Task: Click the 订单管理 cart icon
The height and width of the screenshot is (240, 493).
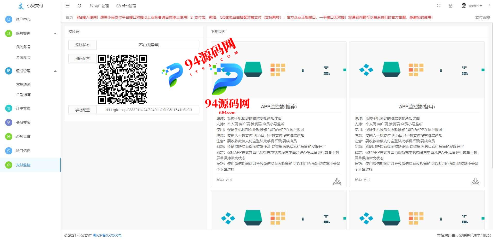Action: point(9,108)
